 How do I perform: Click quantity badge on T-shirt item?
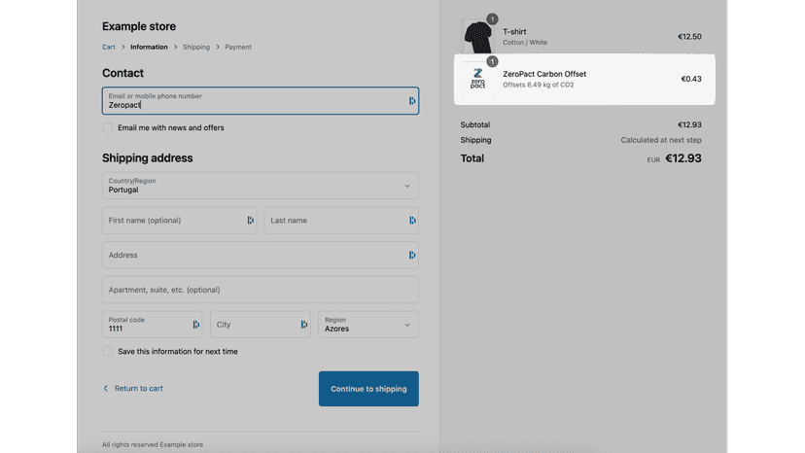492,19
